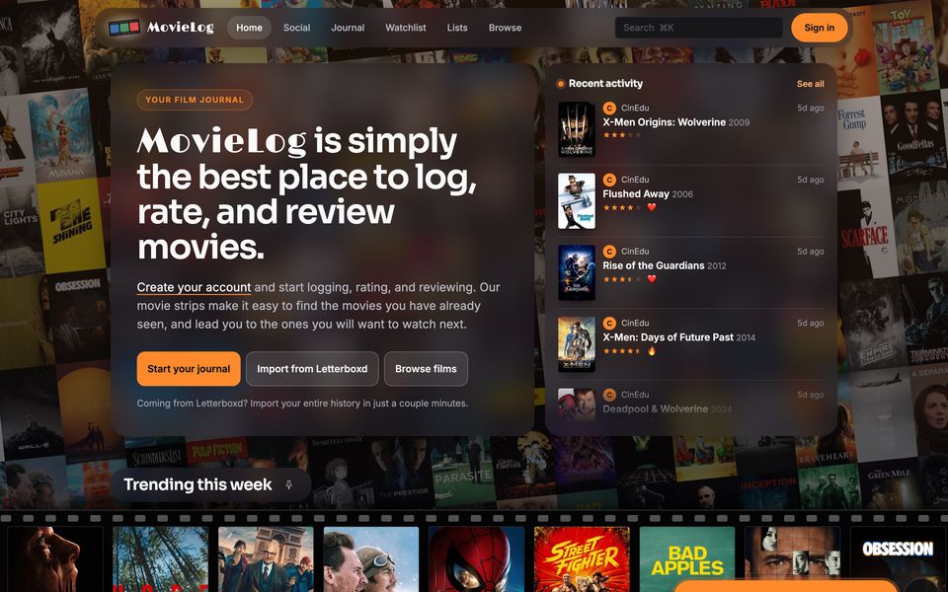Click star rating of Days of Future Past

621,351
